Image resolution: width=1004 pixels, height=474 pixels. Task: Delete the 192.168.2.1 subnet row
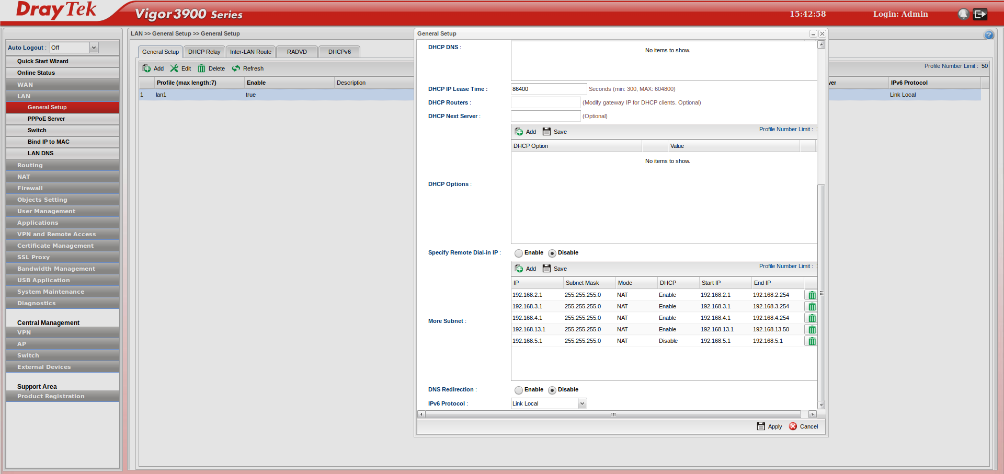(812, 295)
